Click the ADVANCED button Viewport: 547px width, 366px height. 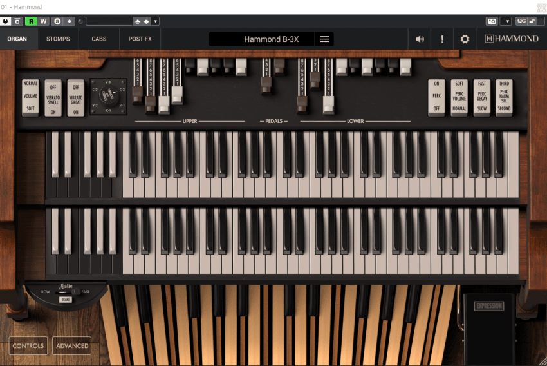tap(72, 346)
